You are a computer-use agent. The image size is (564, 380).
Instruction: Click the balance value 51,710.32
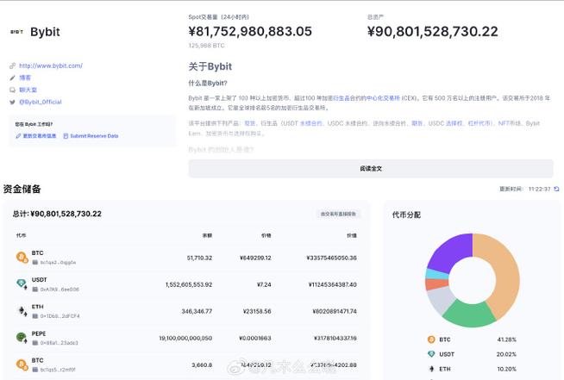tap(199, 258)
